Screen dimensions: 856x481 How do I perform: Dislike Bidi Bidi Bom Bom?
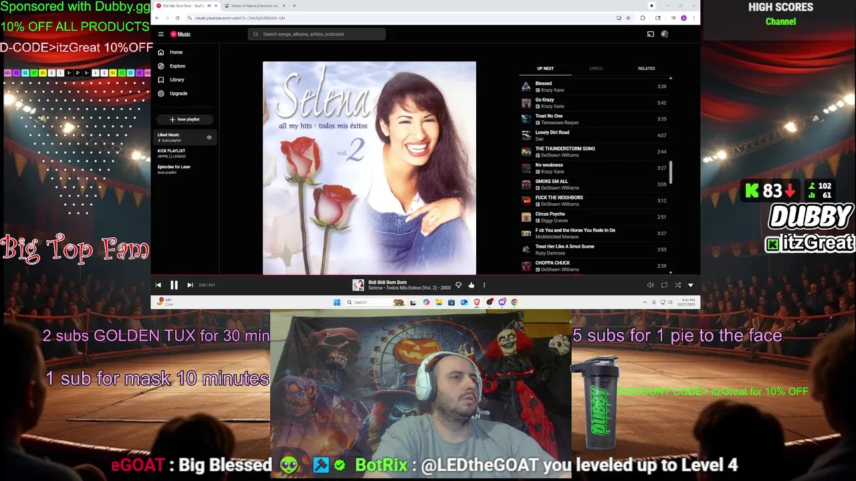(458, 285)
